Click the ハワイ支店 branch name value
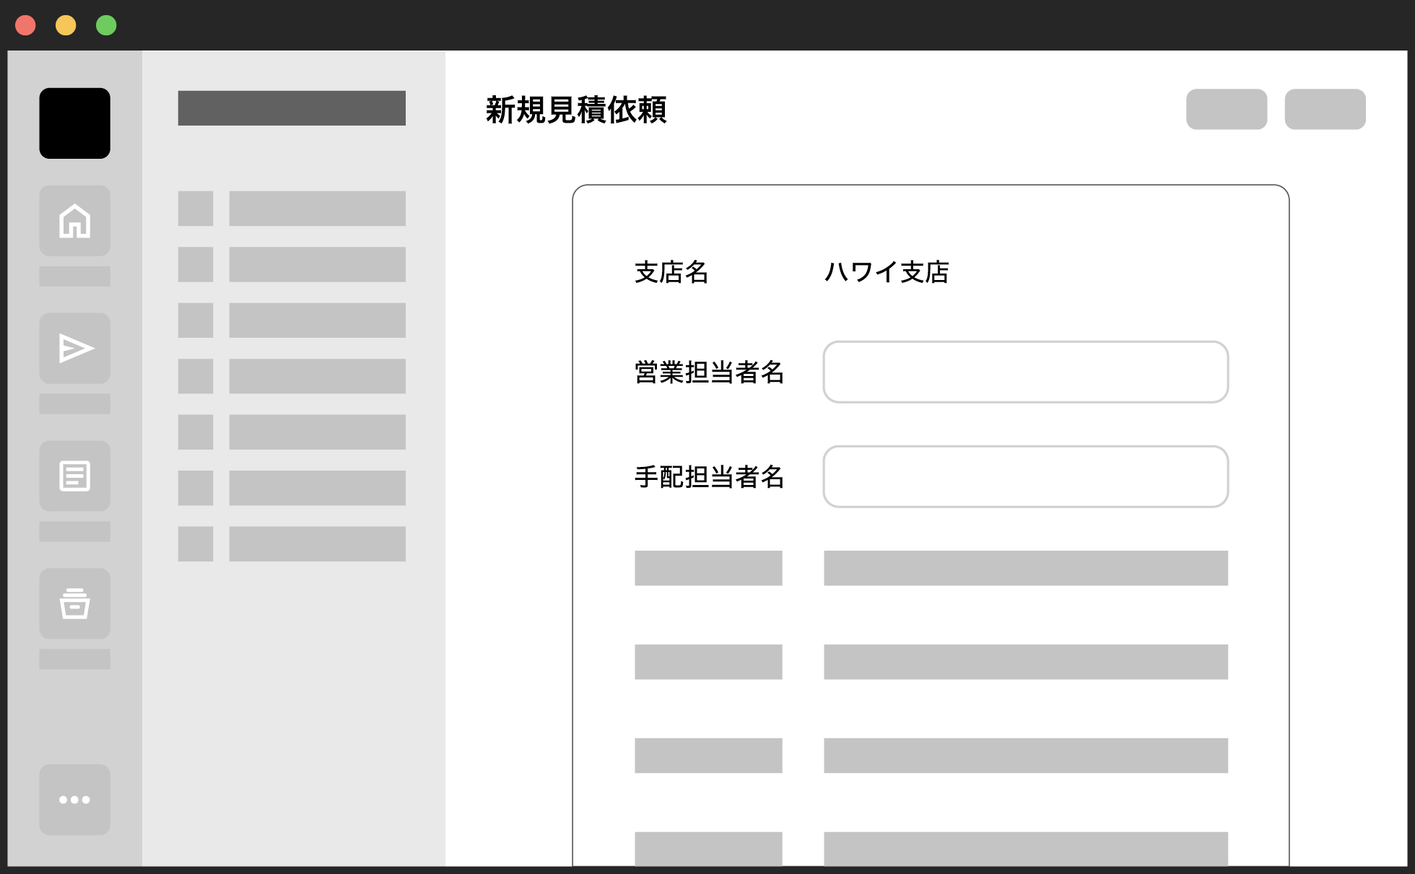The image size is (1415, 874). 887,272
